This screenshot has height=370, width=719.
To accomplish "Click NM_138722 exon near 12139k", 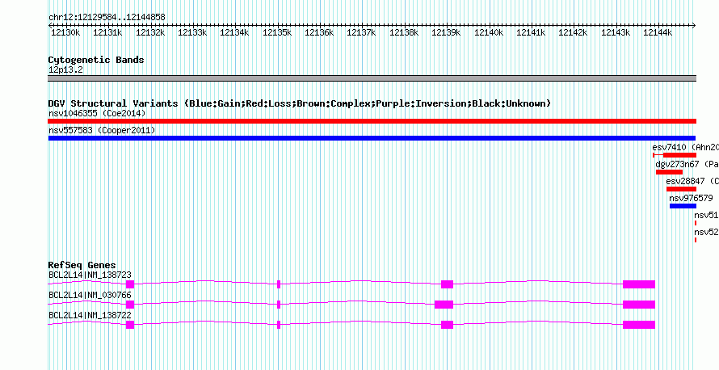I will (x=447, y=325).
